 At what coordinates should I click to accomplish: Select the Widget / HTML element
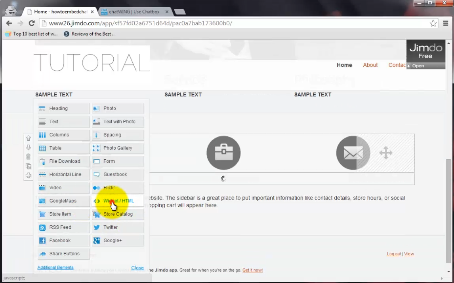coord(118,201)
